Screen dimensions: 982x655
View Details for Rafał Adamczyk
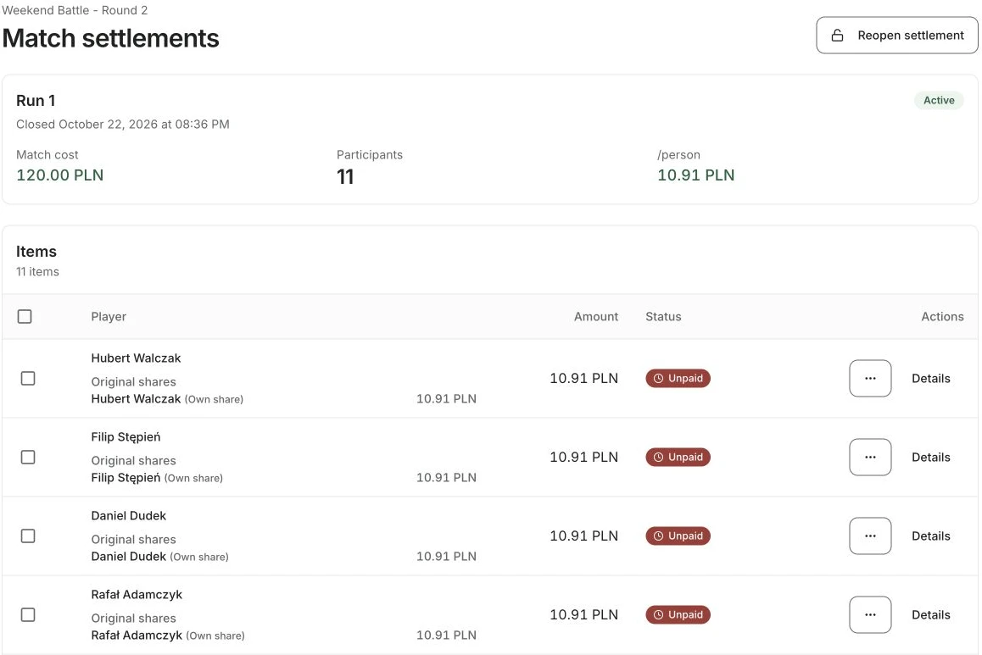pyautogui.click(x=930, y=615)
